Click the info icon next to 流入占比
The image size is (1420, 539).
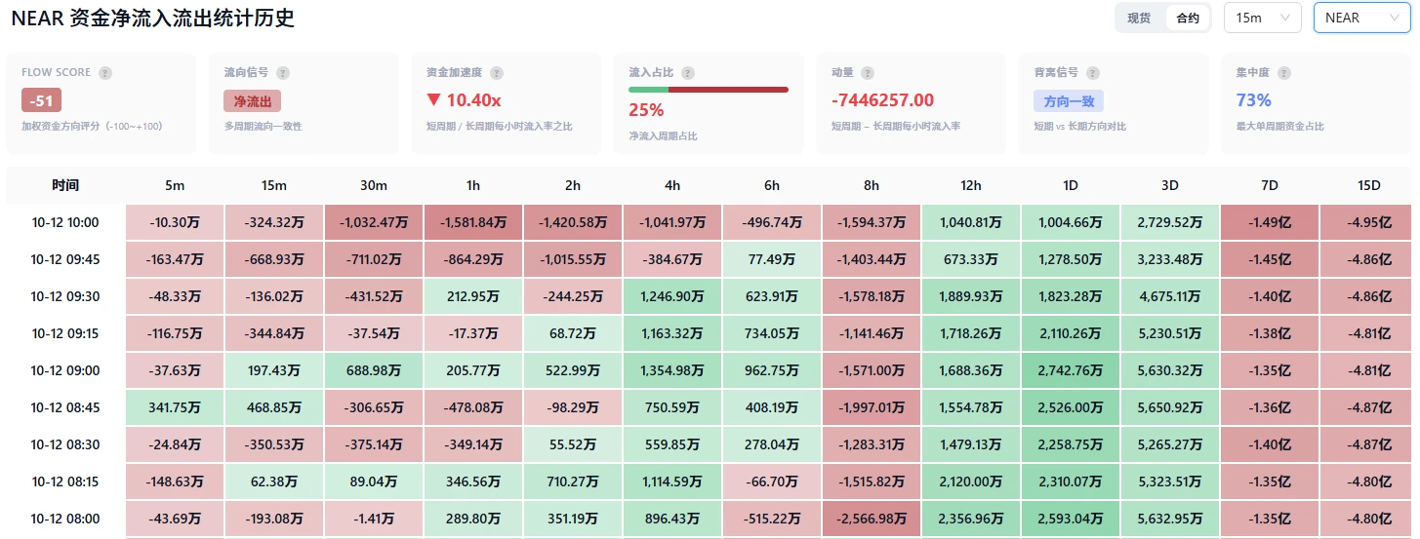(x=688, y=73)
